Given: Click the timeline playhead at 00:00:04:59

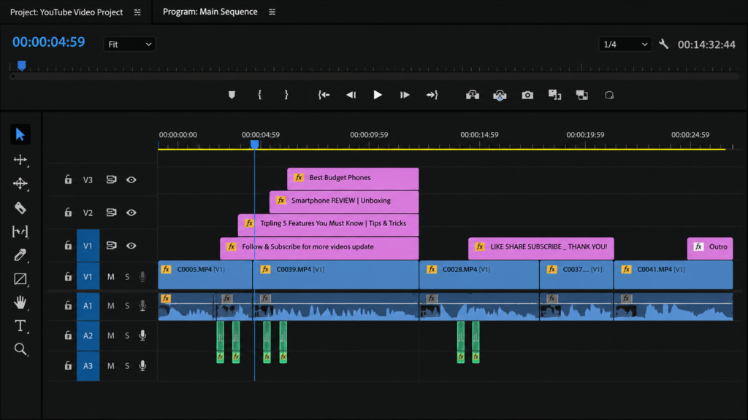Looking at the screenshot, I should 255,144.
